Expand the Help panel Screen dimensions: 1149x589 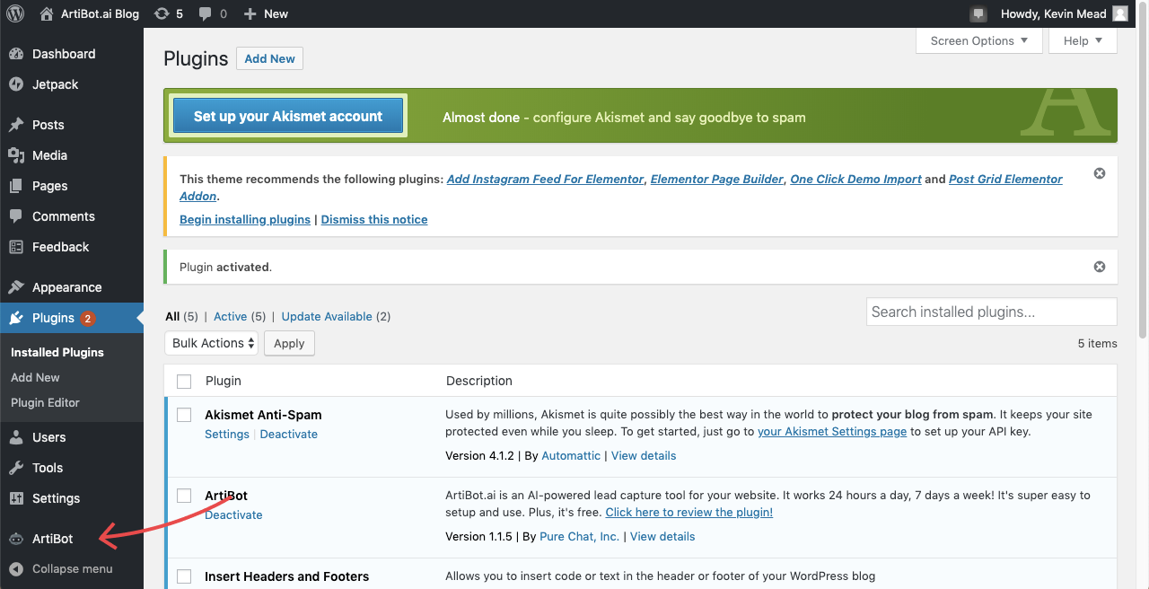(1083, 40)
